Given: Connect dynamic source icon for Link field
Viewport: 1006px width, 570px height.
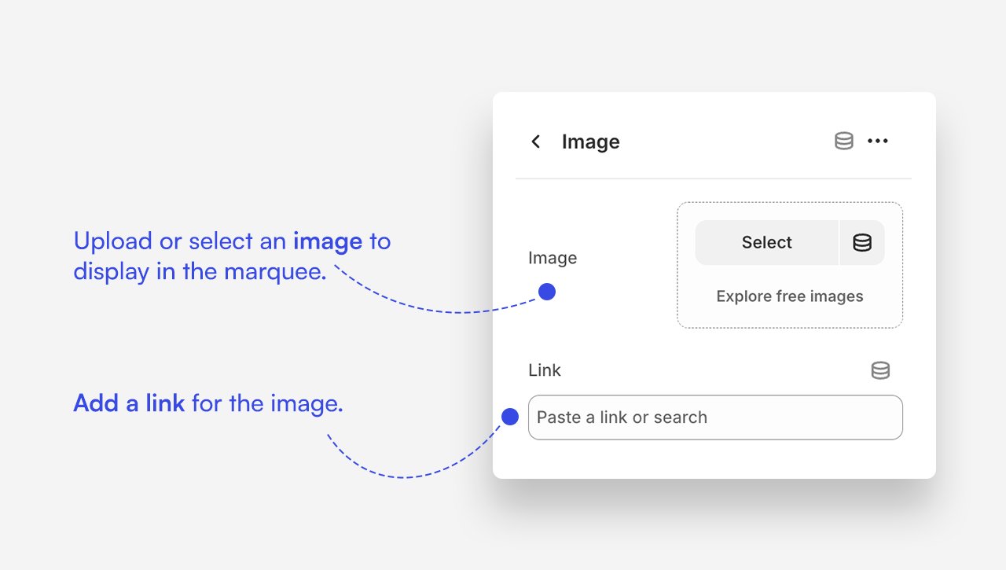Looking at the screenshot, I should (880, 370).
